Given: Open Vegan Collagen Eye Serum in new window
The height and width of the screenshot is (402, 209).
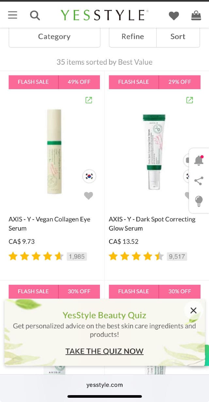Looking at the screenshot, I should (x=88, y=100).
